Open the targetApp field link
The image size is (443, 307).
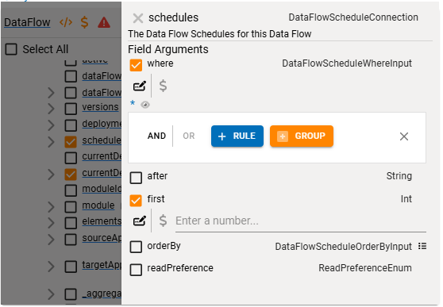(x=102, y=265)
